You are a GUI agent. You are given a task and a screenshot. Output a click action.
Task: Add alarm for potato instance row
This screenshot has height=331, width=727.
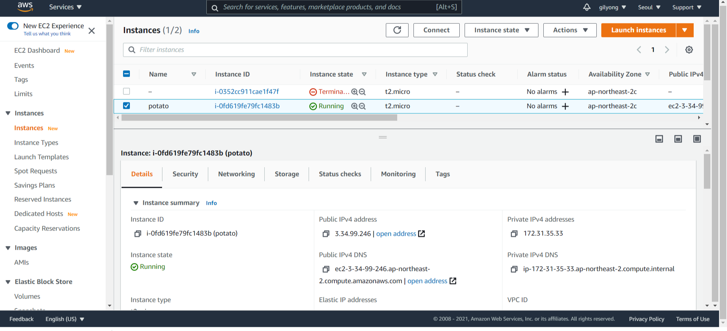(565, 106)
